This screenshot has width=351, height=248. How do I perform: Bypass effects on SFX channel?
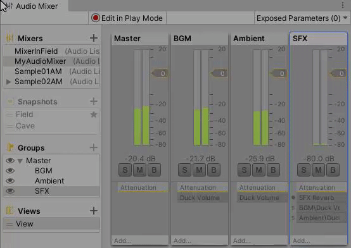(x=333, y=170)
